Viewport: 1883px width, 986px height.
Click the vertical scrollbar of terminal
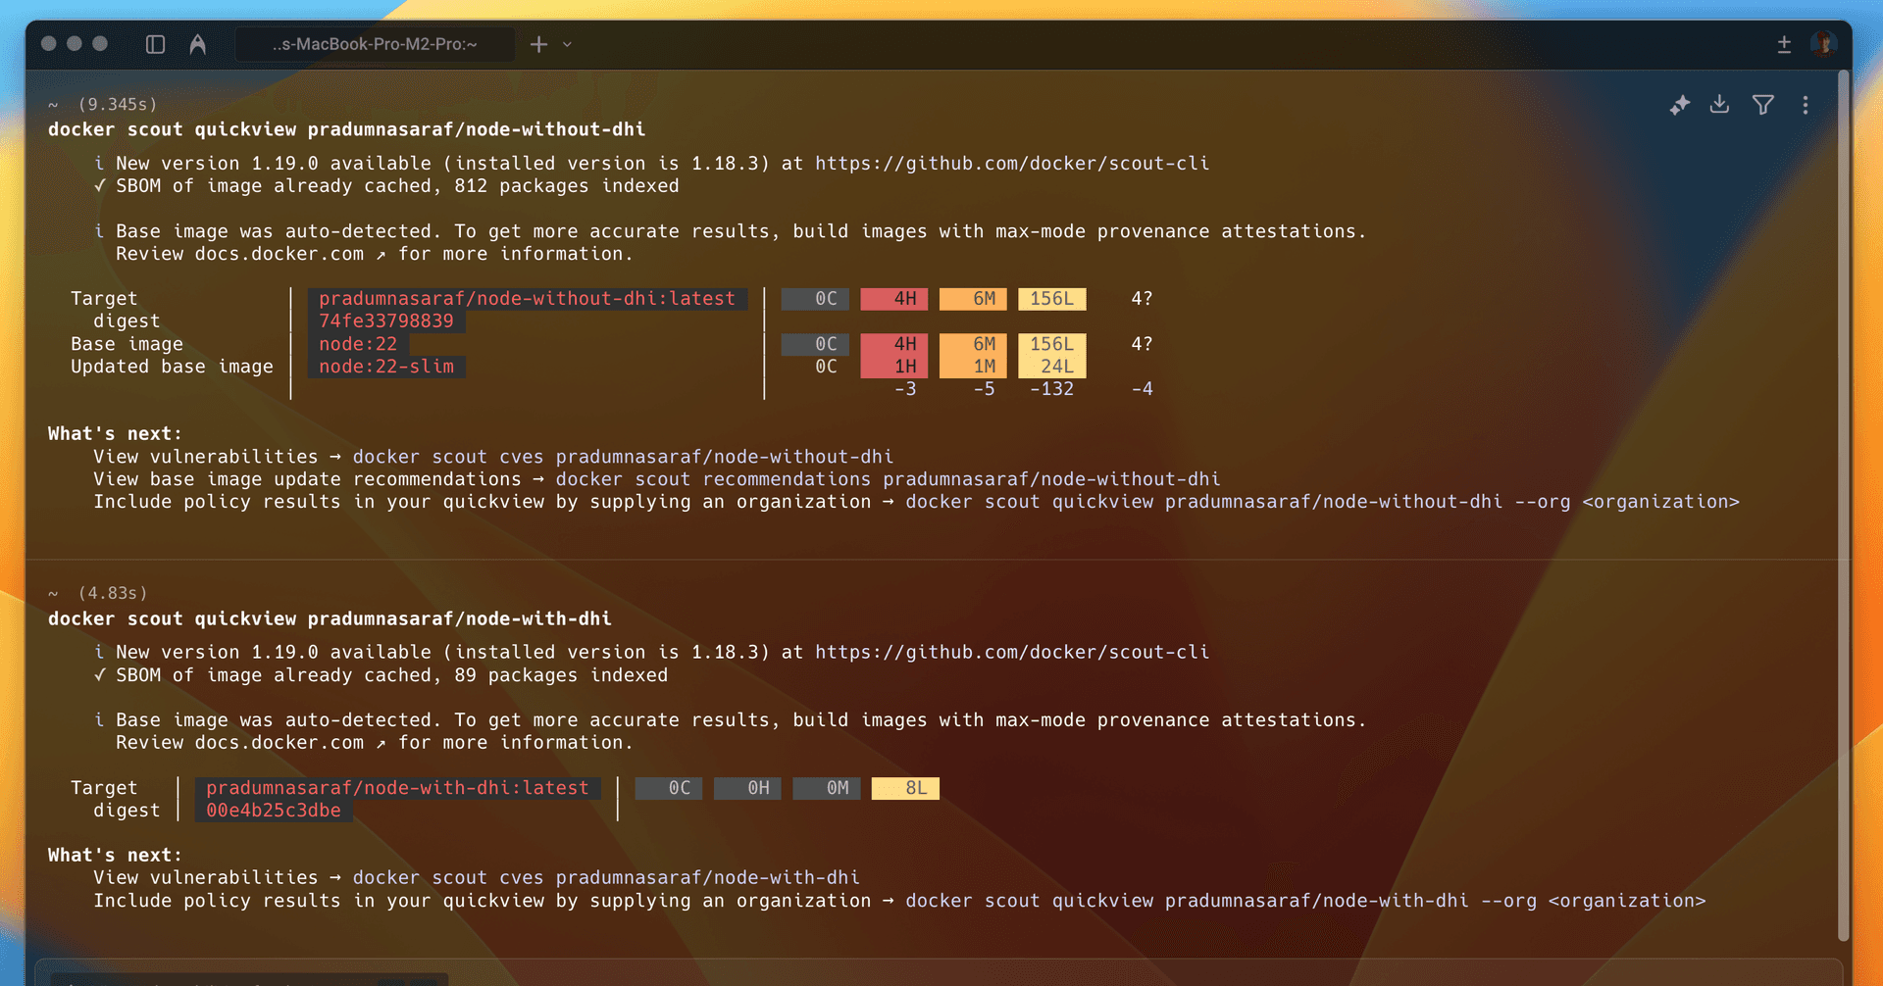tap(1844, 505)
